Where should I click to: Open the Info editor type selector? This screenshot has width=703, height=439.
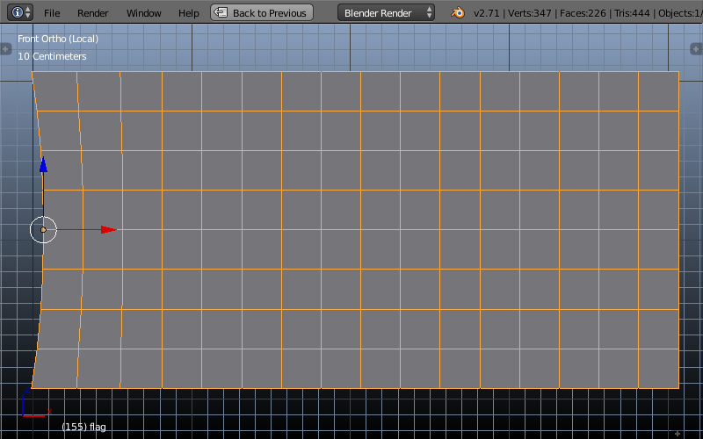coord(20,12)
